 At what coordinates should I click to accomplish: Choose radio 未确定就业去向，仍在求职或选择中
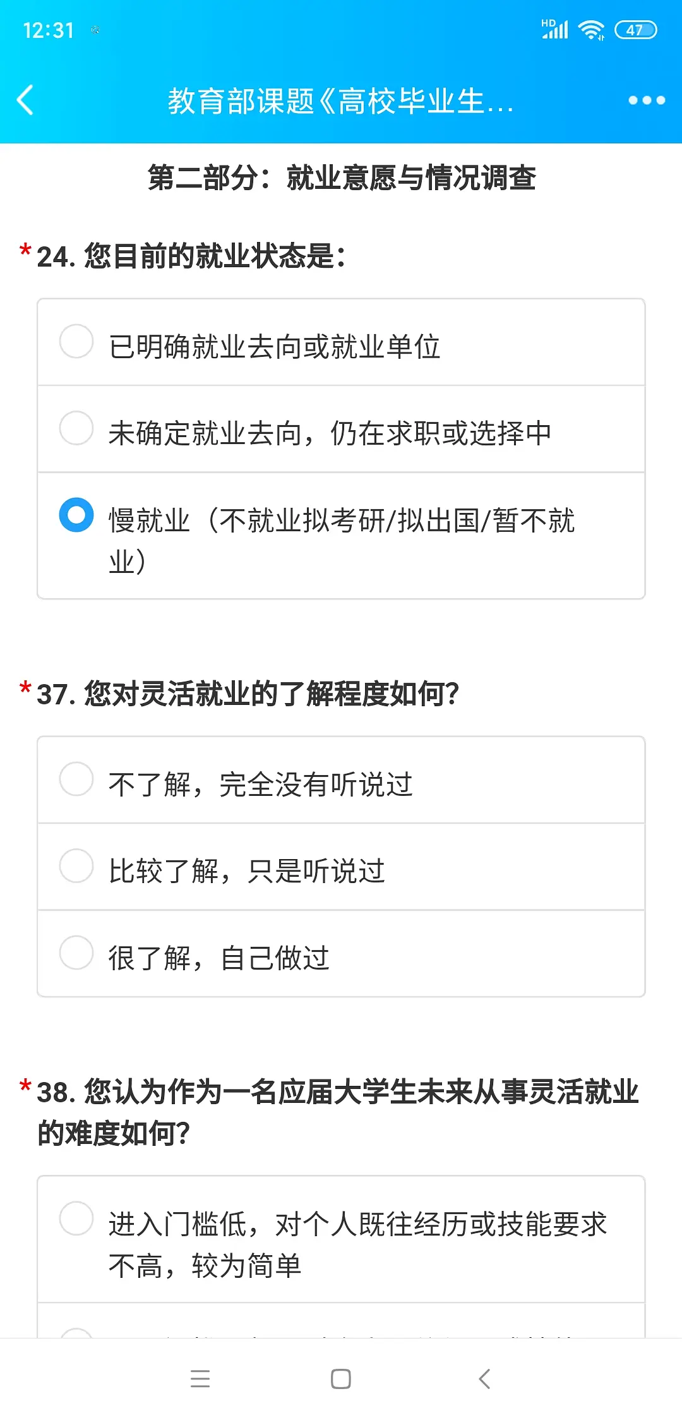[76, 428]
